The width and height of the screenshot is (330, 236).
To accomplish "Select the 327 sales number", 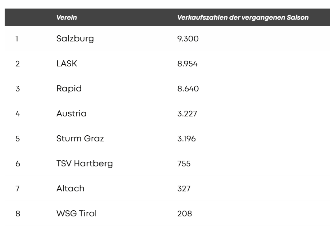I will click(x=184, y=189).
